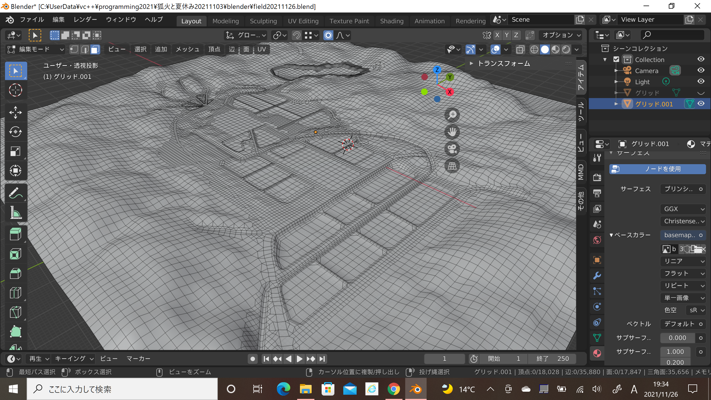Uncheck the Collection checkbox in outliner
711x400 pixels.
click(x=616, y=59)
